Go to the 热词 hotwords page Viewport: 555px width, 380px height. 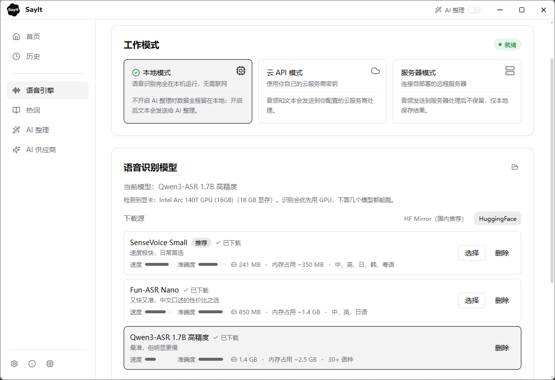tap(48, 110)
